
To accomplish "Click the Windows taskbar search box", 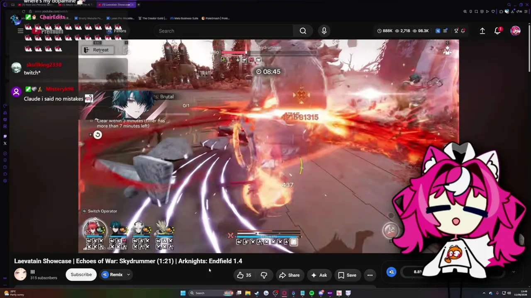I will coord(211,293).
